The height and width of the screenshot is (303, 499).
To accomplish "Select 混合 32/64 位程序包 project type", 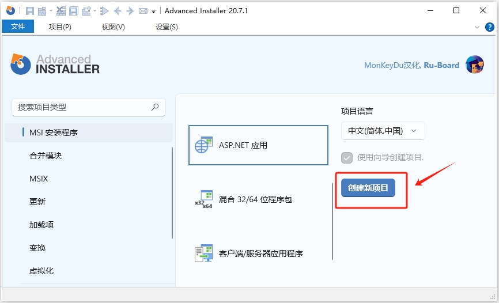I will tap(258, 199).
